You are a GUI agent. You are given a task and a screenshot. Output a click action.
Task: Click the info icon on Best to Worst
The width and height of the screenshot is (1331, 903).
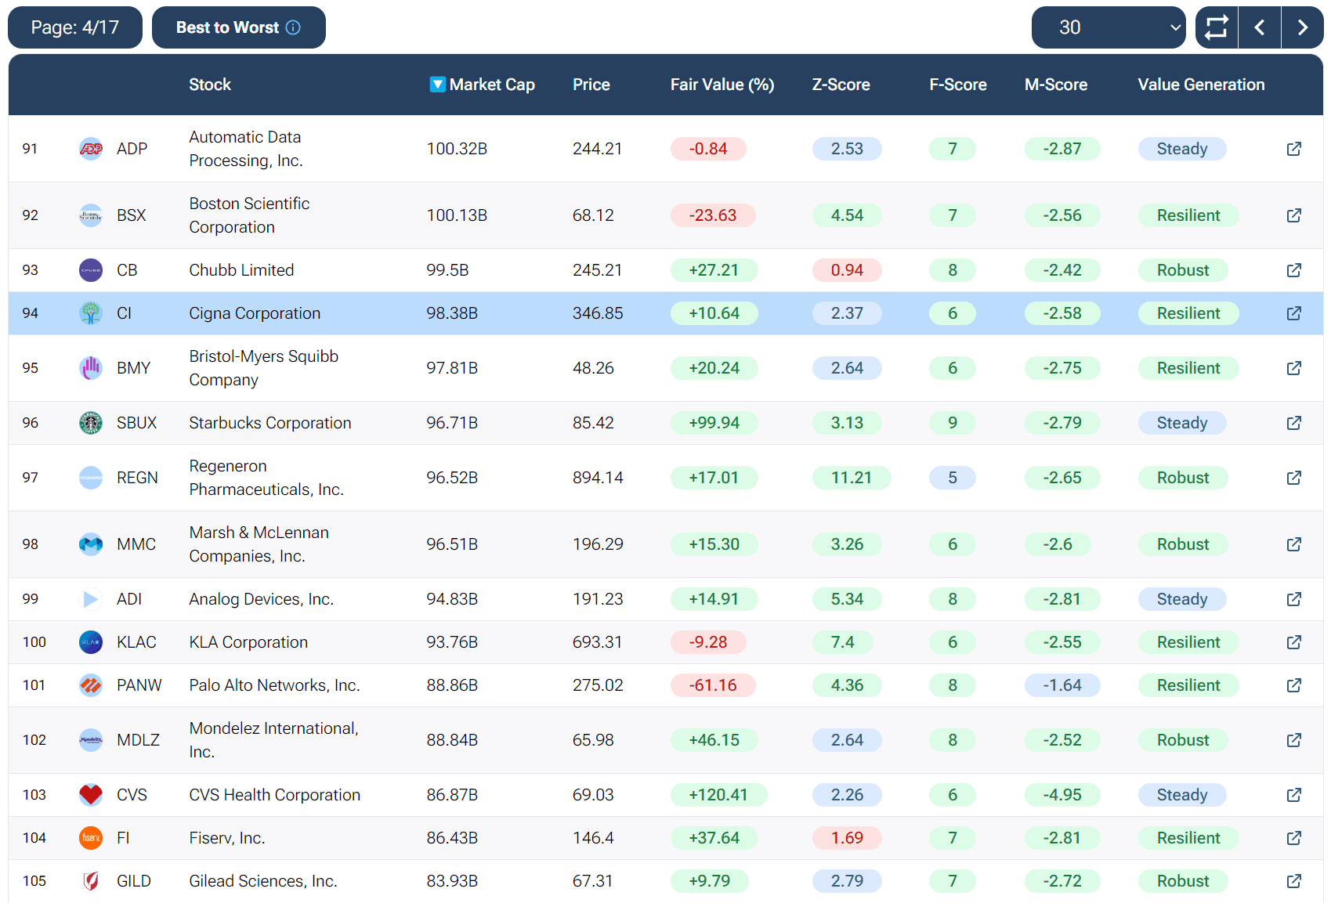pyautogui.click(x=293, y=27)
